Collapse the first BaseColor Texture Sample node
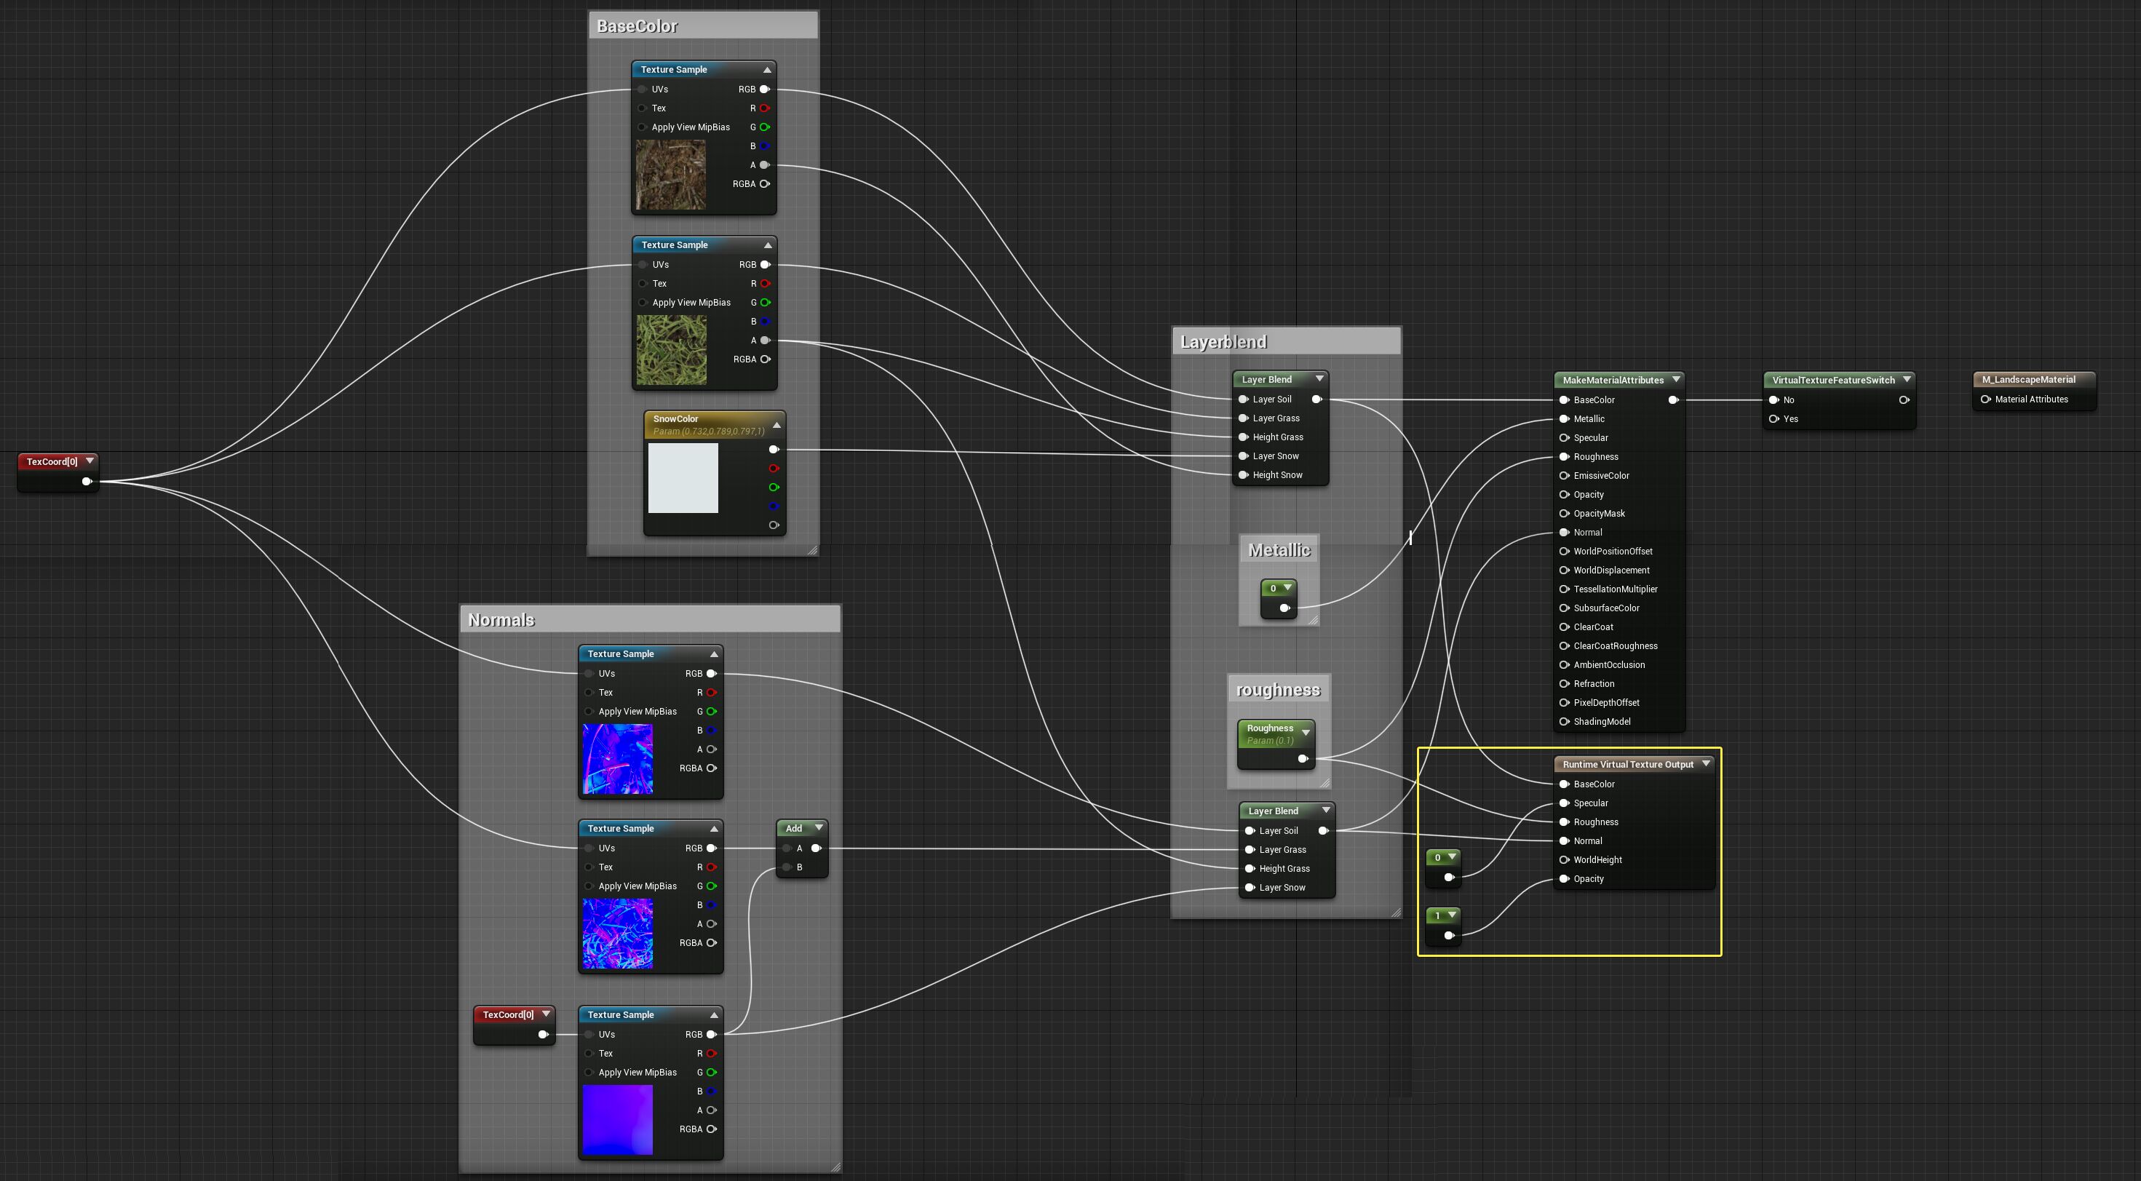Image resolution: width=2141 pixels, height=1181 pixels. click(x=766, y=70)
